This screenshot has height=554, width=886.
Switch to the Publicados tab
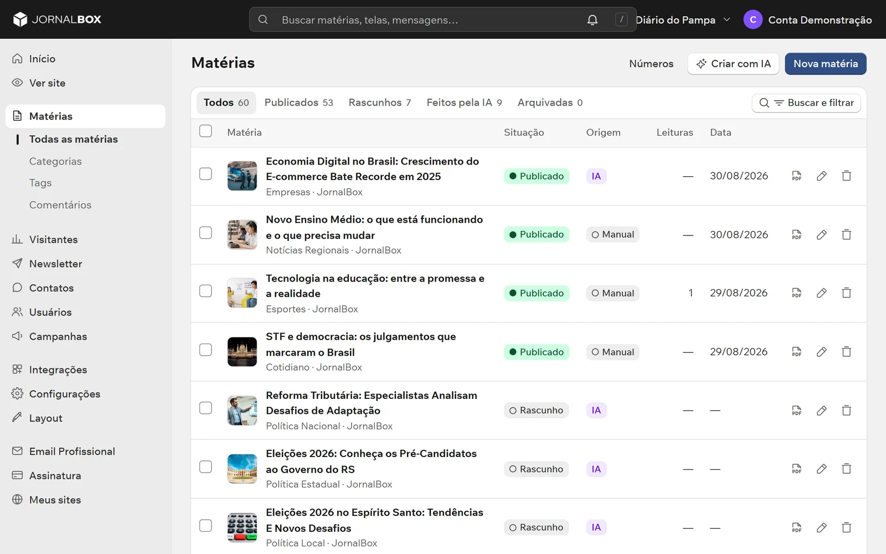[299, 102]
